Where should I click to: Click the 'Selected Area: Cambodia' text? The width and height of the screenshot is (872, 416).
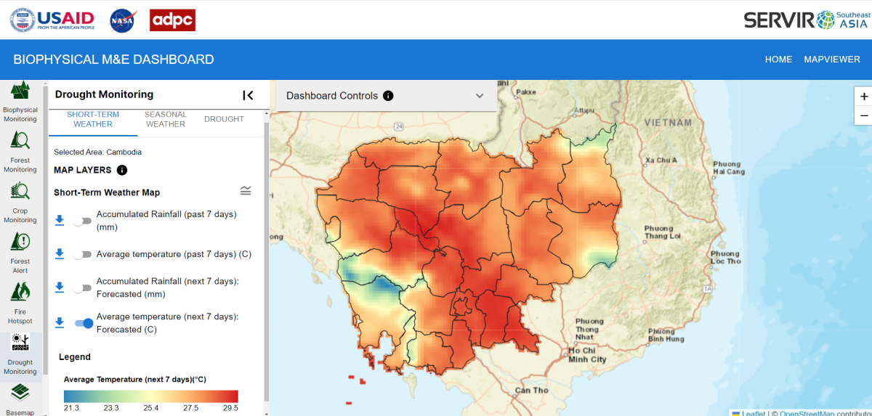(x=97, y=152)
